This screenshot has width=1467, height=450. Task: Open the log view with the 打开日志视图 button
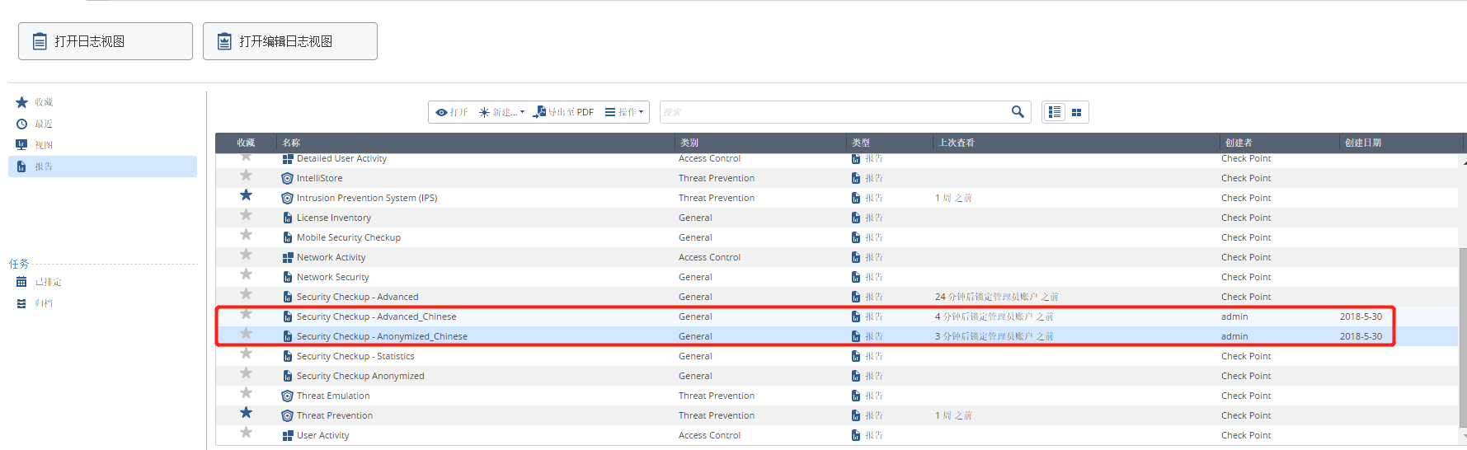click(106, 41)
